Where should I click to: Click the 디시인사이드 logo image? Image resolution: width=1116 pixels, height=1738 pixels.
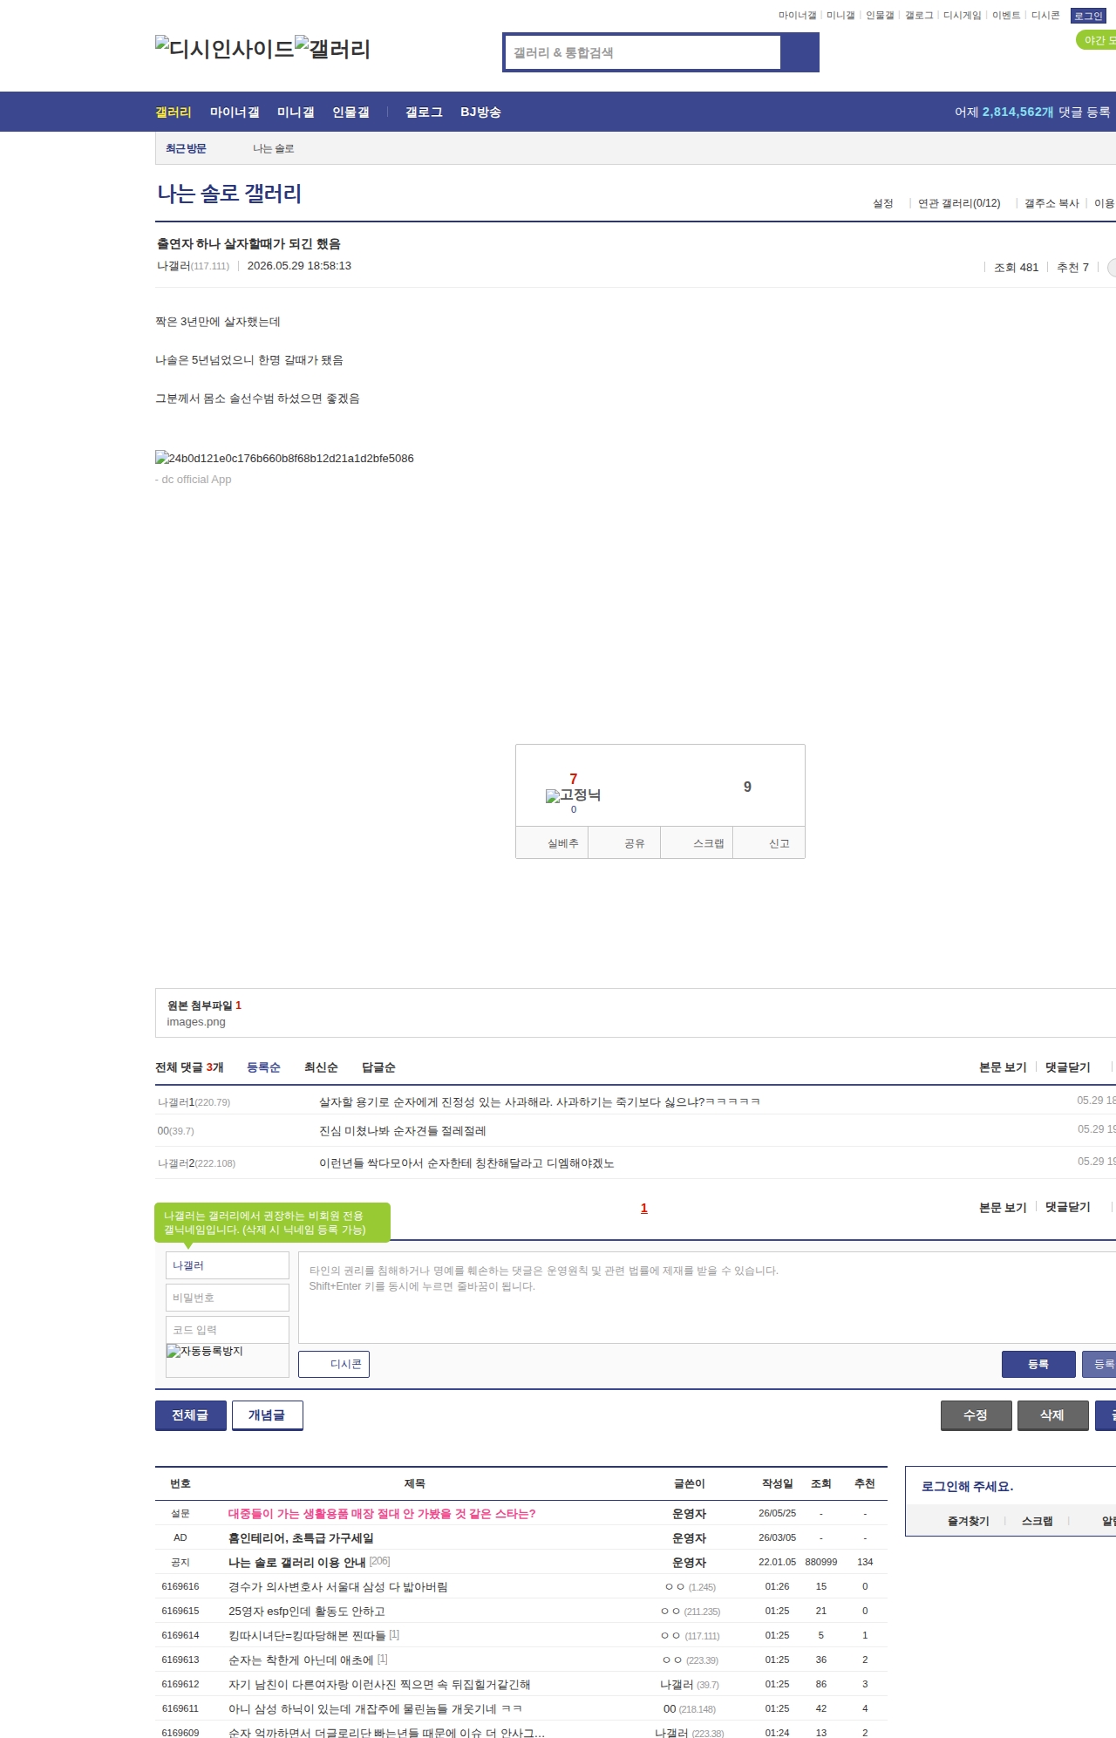tap(225, 49)
